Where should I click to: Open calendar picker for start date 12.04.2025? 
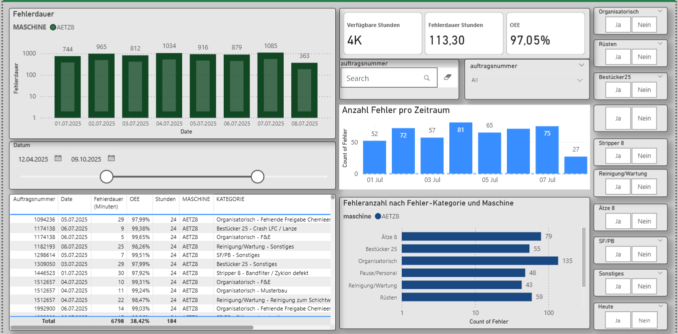(x=58, y=158)
